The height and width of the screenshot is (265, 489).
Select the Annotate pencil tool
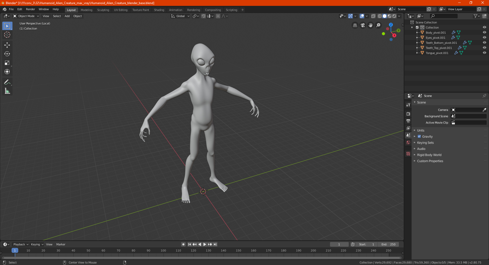pyautogui.click(x=7, y=82)
